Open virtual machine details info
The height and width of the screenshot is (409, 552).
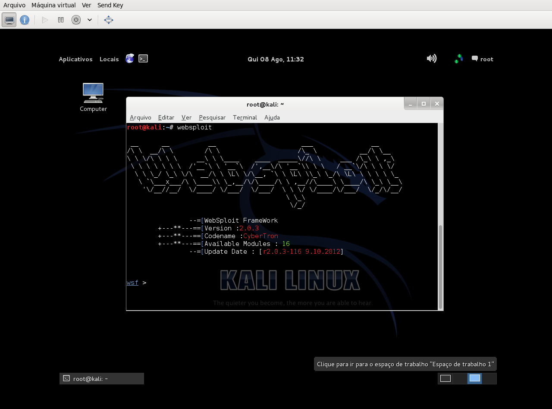pos(25,20)
